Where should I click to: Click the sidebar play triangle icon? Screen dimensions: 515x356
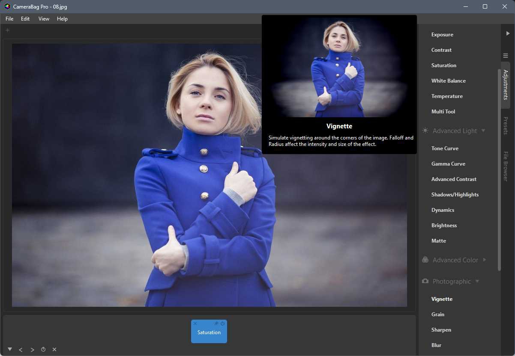[x=508, y=33]
